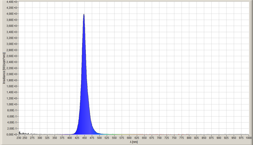Image resolution: width=253 pixels, height=145 pixels.
Task: Click the x-axis tick label '900'
Action: tap(219, 138)
